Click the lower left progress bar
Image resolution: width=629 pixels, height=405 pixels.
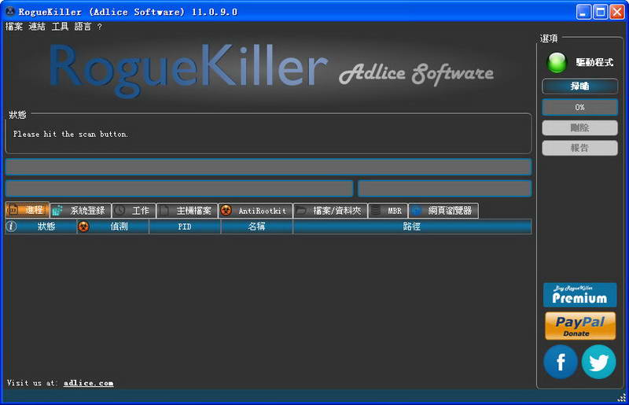tap(179, 188)
